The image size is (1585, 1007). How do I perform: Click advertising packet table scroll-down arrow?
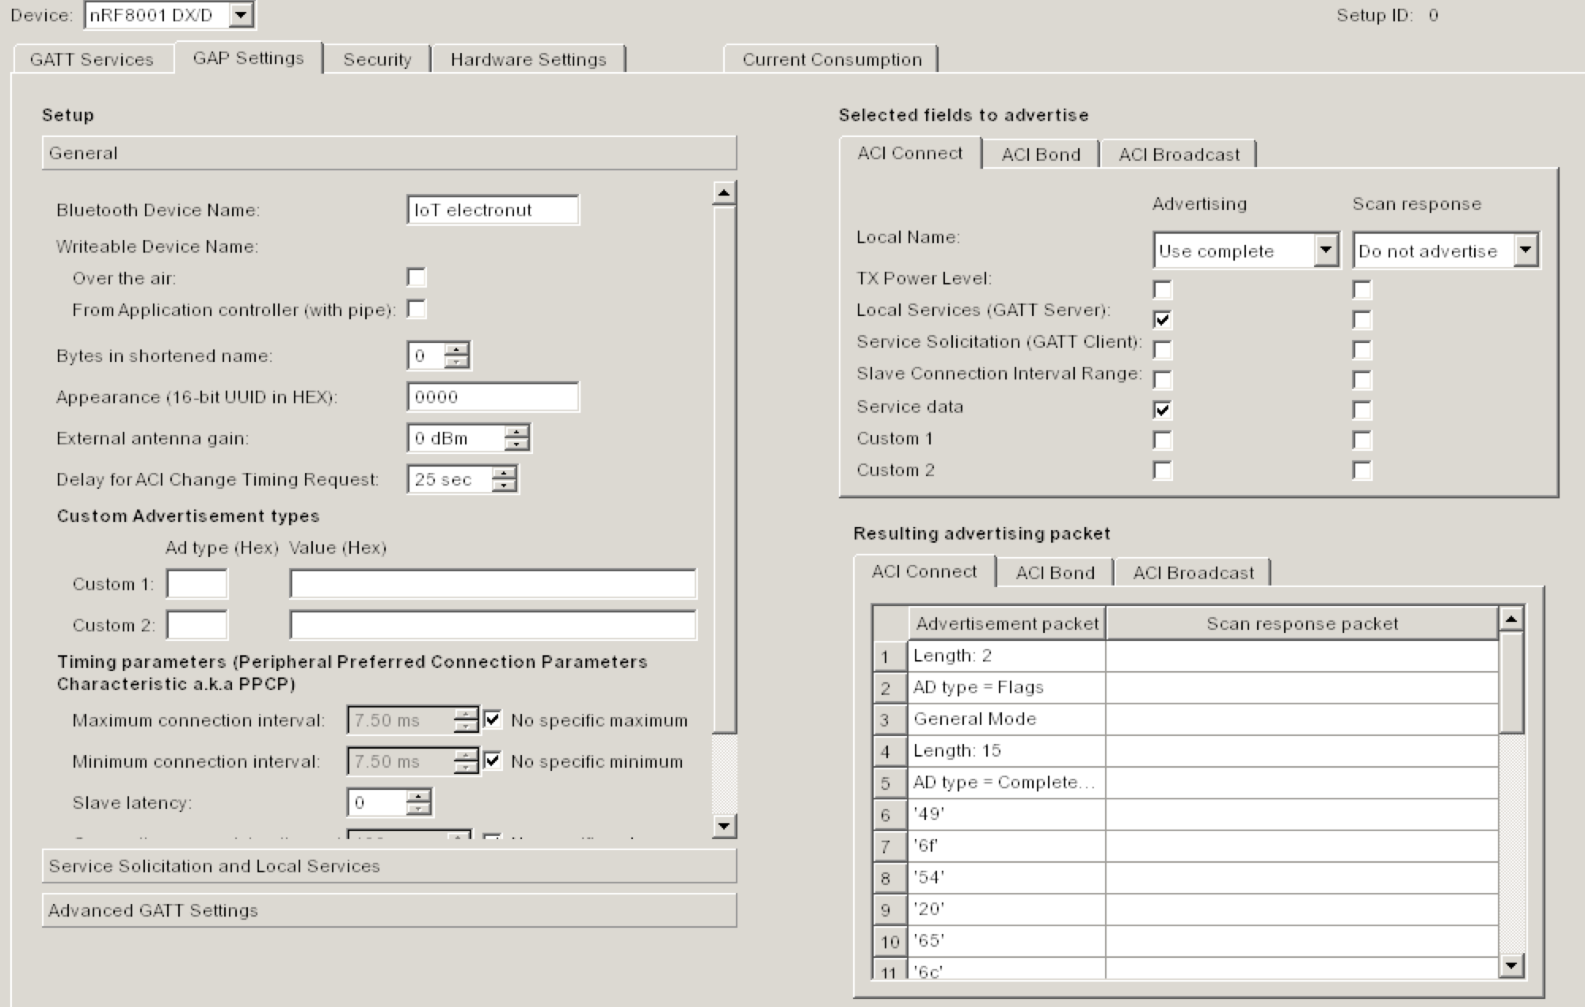click(1511, 965)
